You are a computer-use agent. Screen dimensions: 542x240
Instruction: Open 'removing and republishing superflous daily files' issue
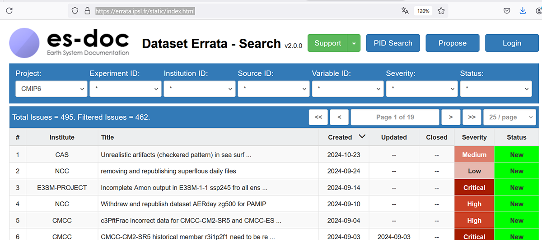pyautogui.click(x=168, y=171)
